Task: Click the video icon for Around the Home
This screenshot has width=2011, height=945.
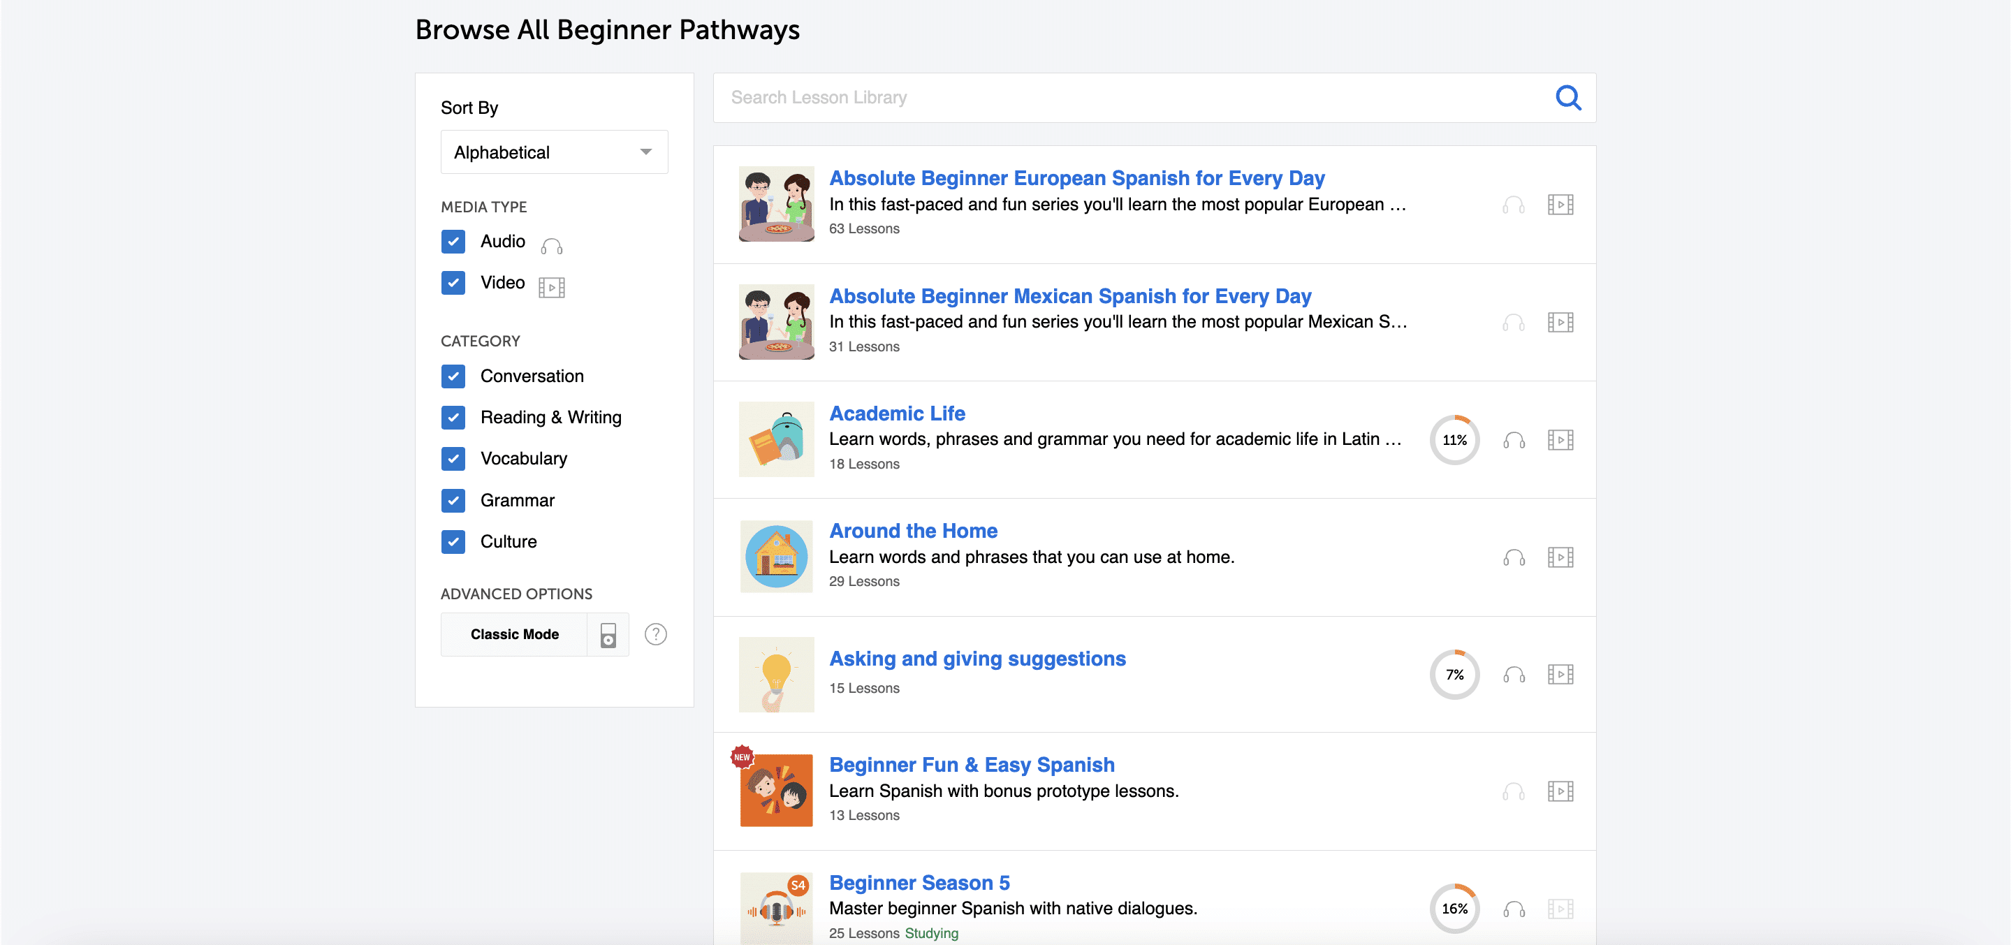Action: click(x=1560, y=557)
